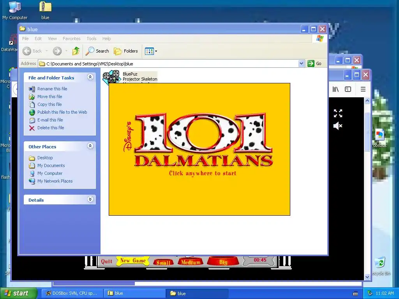Viewport: 399px width, 299px height.
Task: Open Forward history dropdown arrow
Action: click(66, 51)
